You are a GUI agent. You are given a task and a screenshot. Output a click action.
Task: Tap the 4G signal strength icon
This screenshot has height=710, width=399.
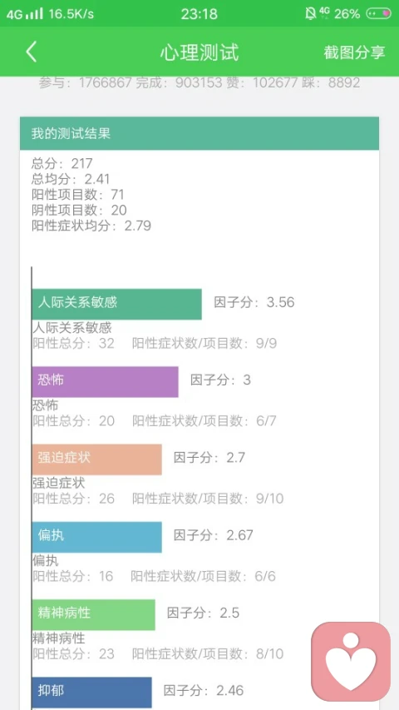pos(25,14)
